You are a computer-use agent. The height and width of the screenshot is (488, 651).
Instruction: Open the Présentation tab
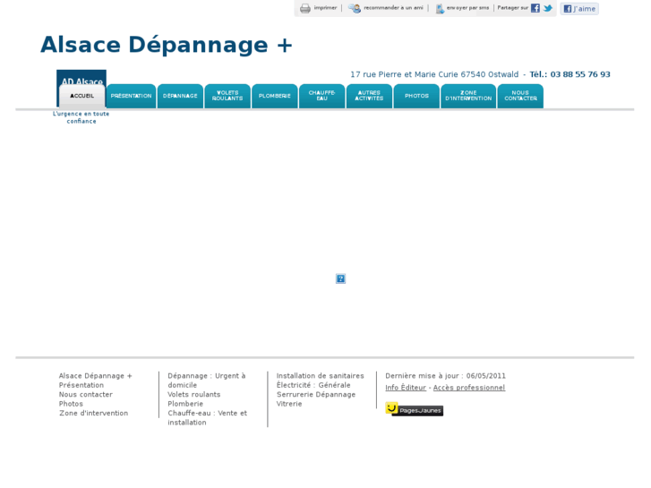point(132,96)
